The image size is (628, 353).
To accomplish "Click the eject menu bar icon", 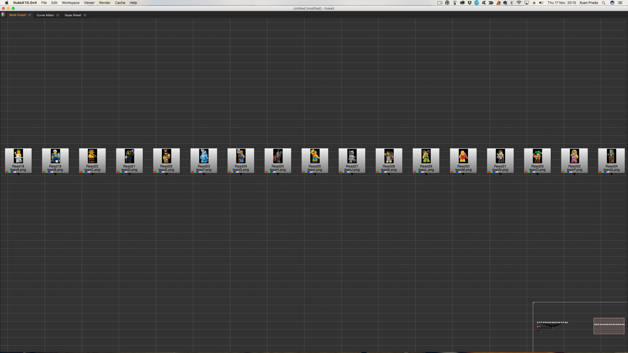I will pos(534,3).
